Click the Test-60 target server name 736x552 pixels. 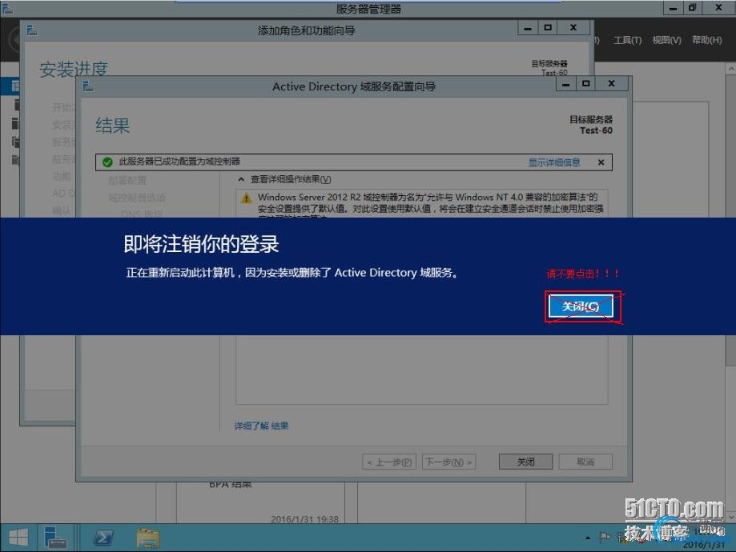596,130
